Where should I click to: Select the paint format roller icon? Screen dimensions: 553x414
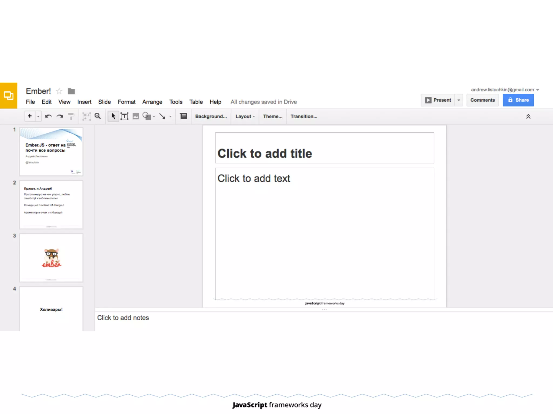(71, 116)
